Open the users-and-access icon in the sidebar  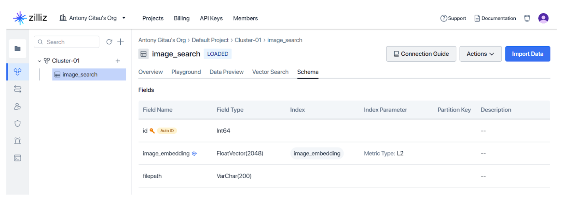point(18,107)
